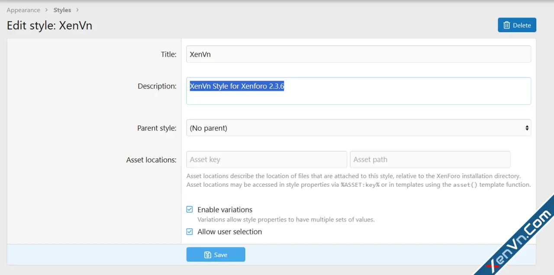
Task: Click the %ASSET:key% code text
Action: (360, 185)
